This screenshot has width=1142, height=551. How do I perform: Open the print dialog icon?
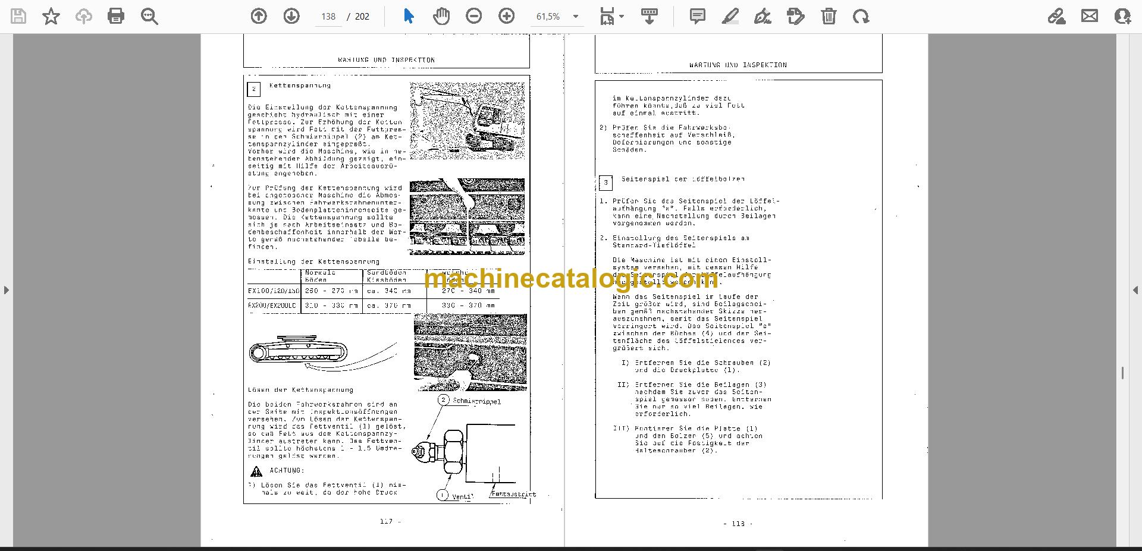point(116,16)
